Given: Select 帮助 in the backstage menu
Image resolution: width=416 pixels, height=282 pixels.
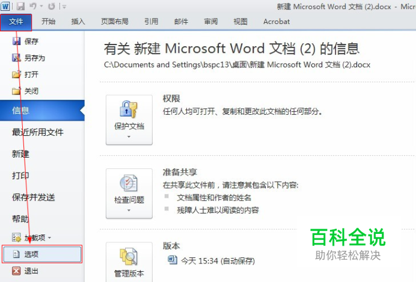Looking at the screenshot, I should [20, 219].
